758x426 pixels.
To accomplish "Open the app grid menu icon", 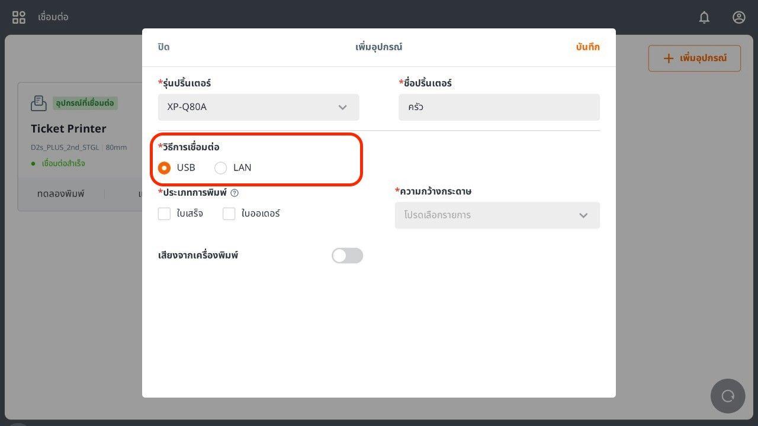I will [x=19, y=17].
